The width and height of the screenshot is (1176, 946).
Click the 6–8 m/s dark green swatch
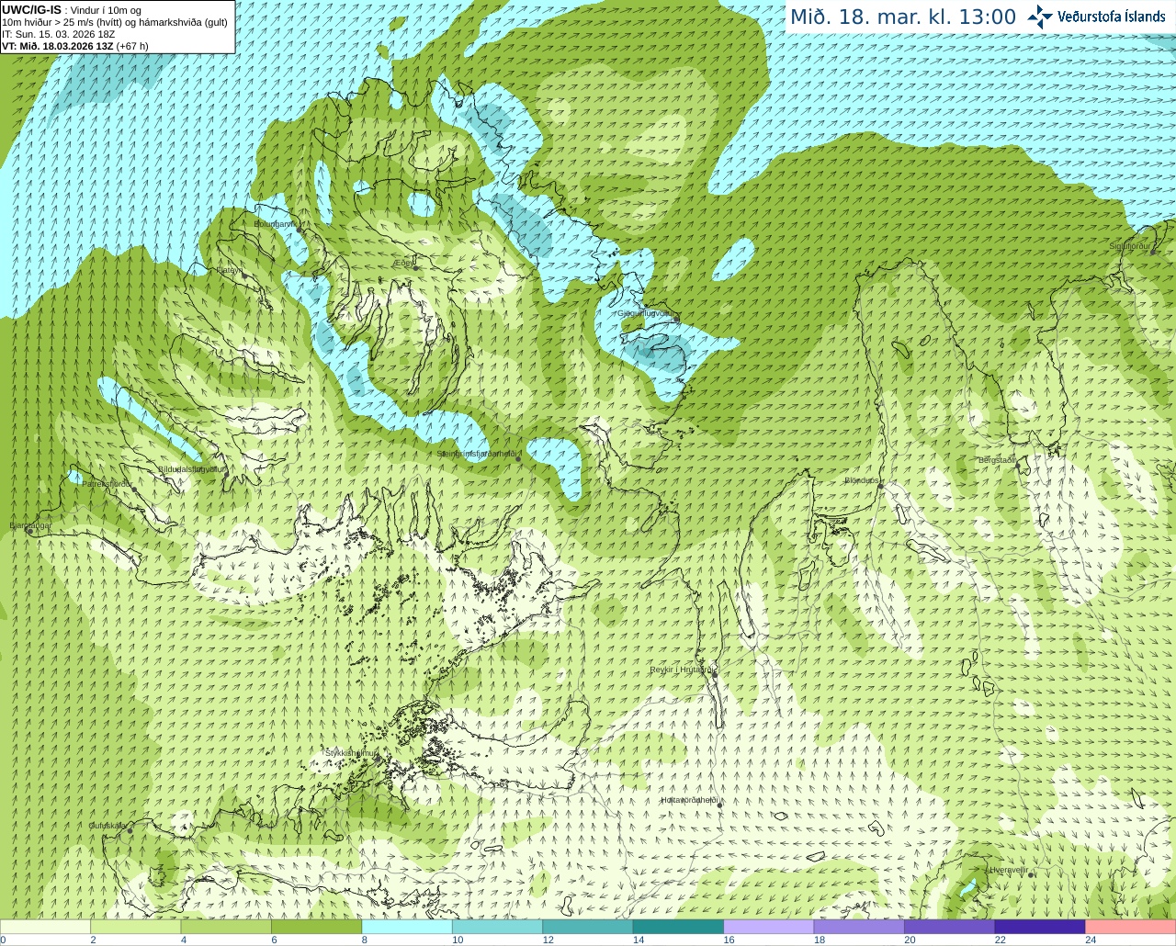point(316,927)
